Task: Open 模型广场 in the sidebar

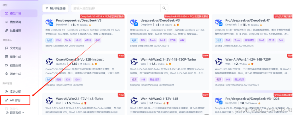Action: point(19,13)
